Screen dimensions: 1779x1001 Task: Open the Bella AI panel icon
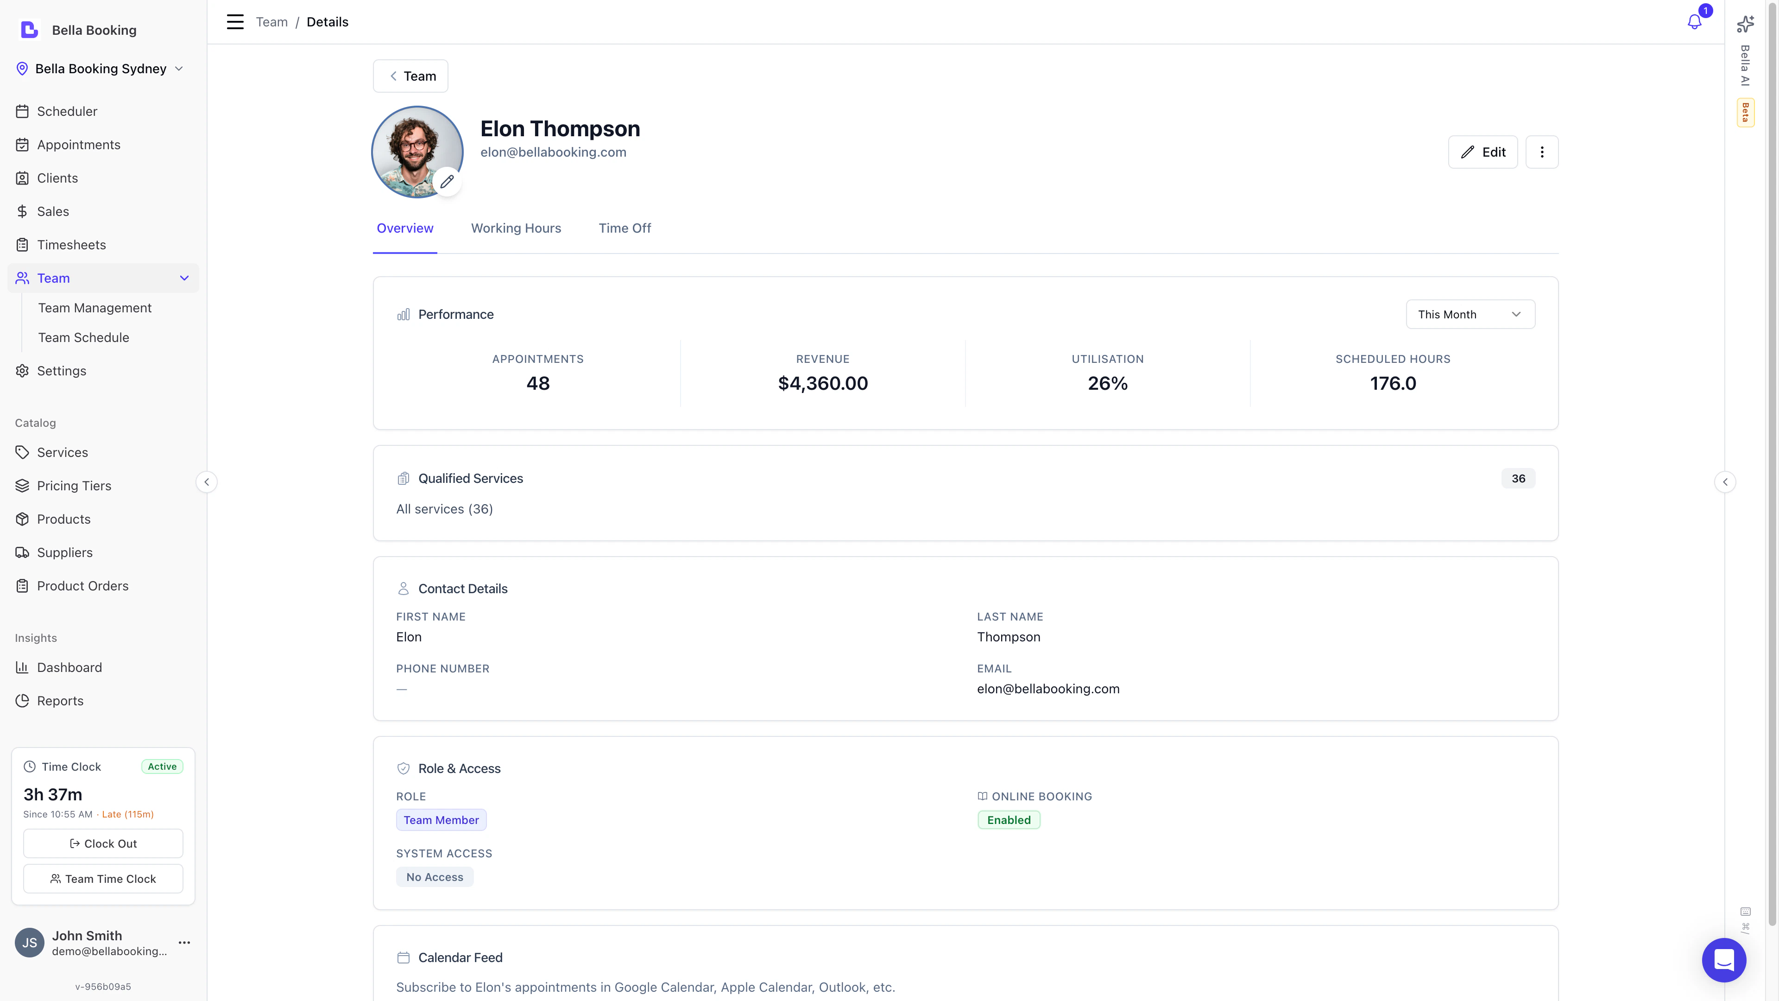1745,24
